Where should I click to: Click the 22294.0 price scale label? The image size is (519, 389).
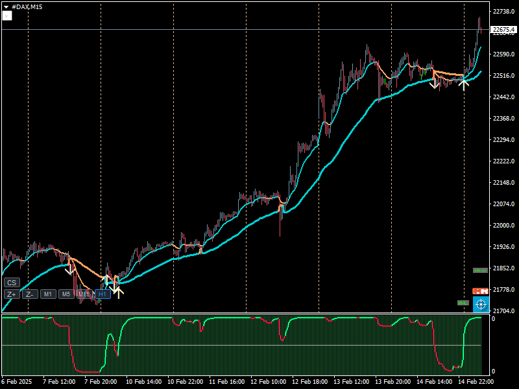(x=504, y=140)
